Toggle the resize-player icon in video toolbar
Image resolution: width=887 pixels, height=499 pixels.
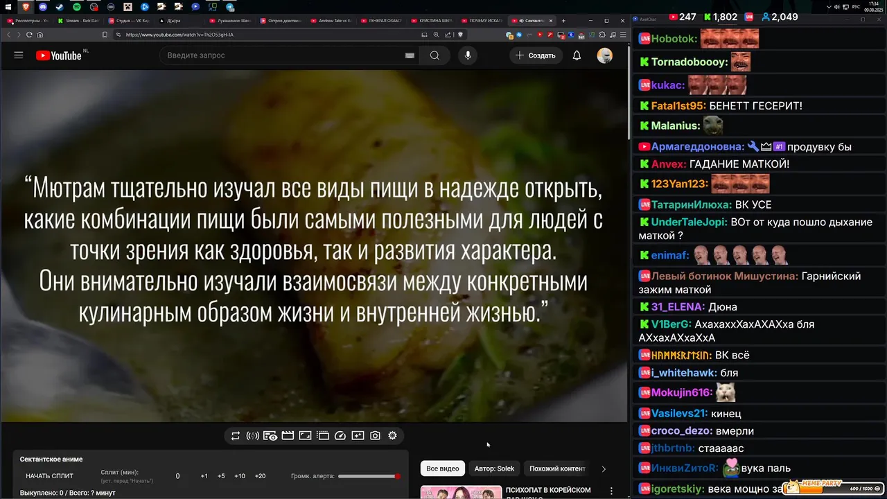pos(305,436)
